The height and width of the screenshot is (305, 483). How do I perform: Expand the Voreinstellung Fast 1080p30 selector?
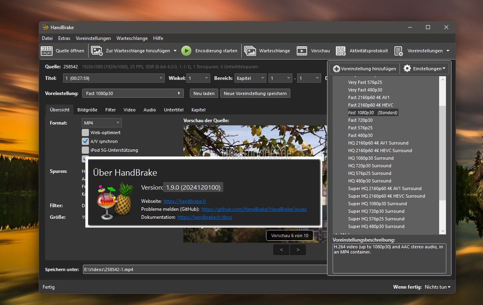click(133, 93)
